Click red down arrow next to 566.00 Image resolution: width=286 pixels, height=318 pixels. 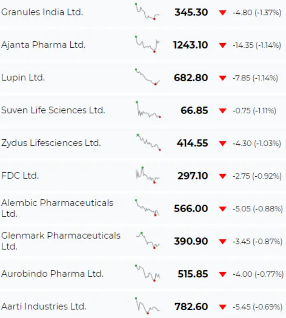tap(222, 209)
